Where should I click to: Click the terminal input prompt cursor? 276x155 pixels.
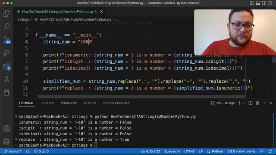[x=96, y=146]
